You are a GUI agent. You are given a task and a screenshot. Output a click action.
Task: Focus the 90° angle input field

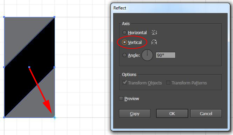coord(165,55)
